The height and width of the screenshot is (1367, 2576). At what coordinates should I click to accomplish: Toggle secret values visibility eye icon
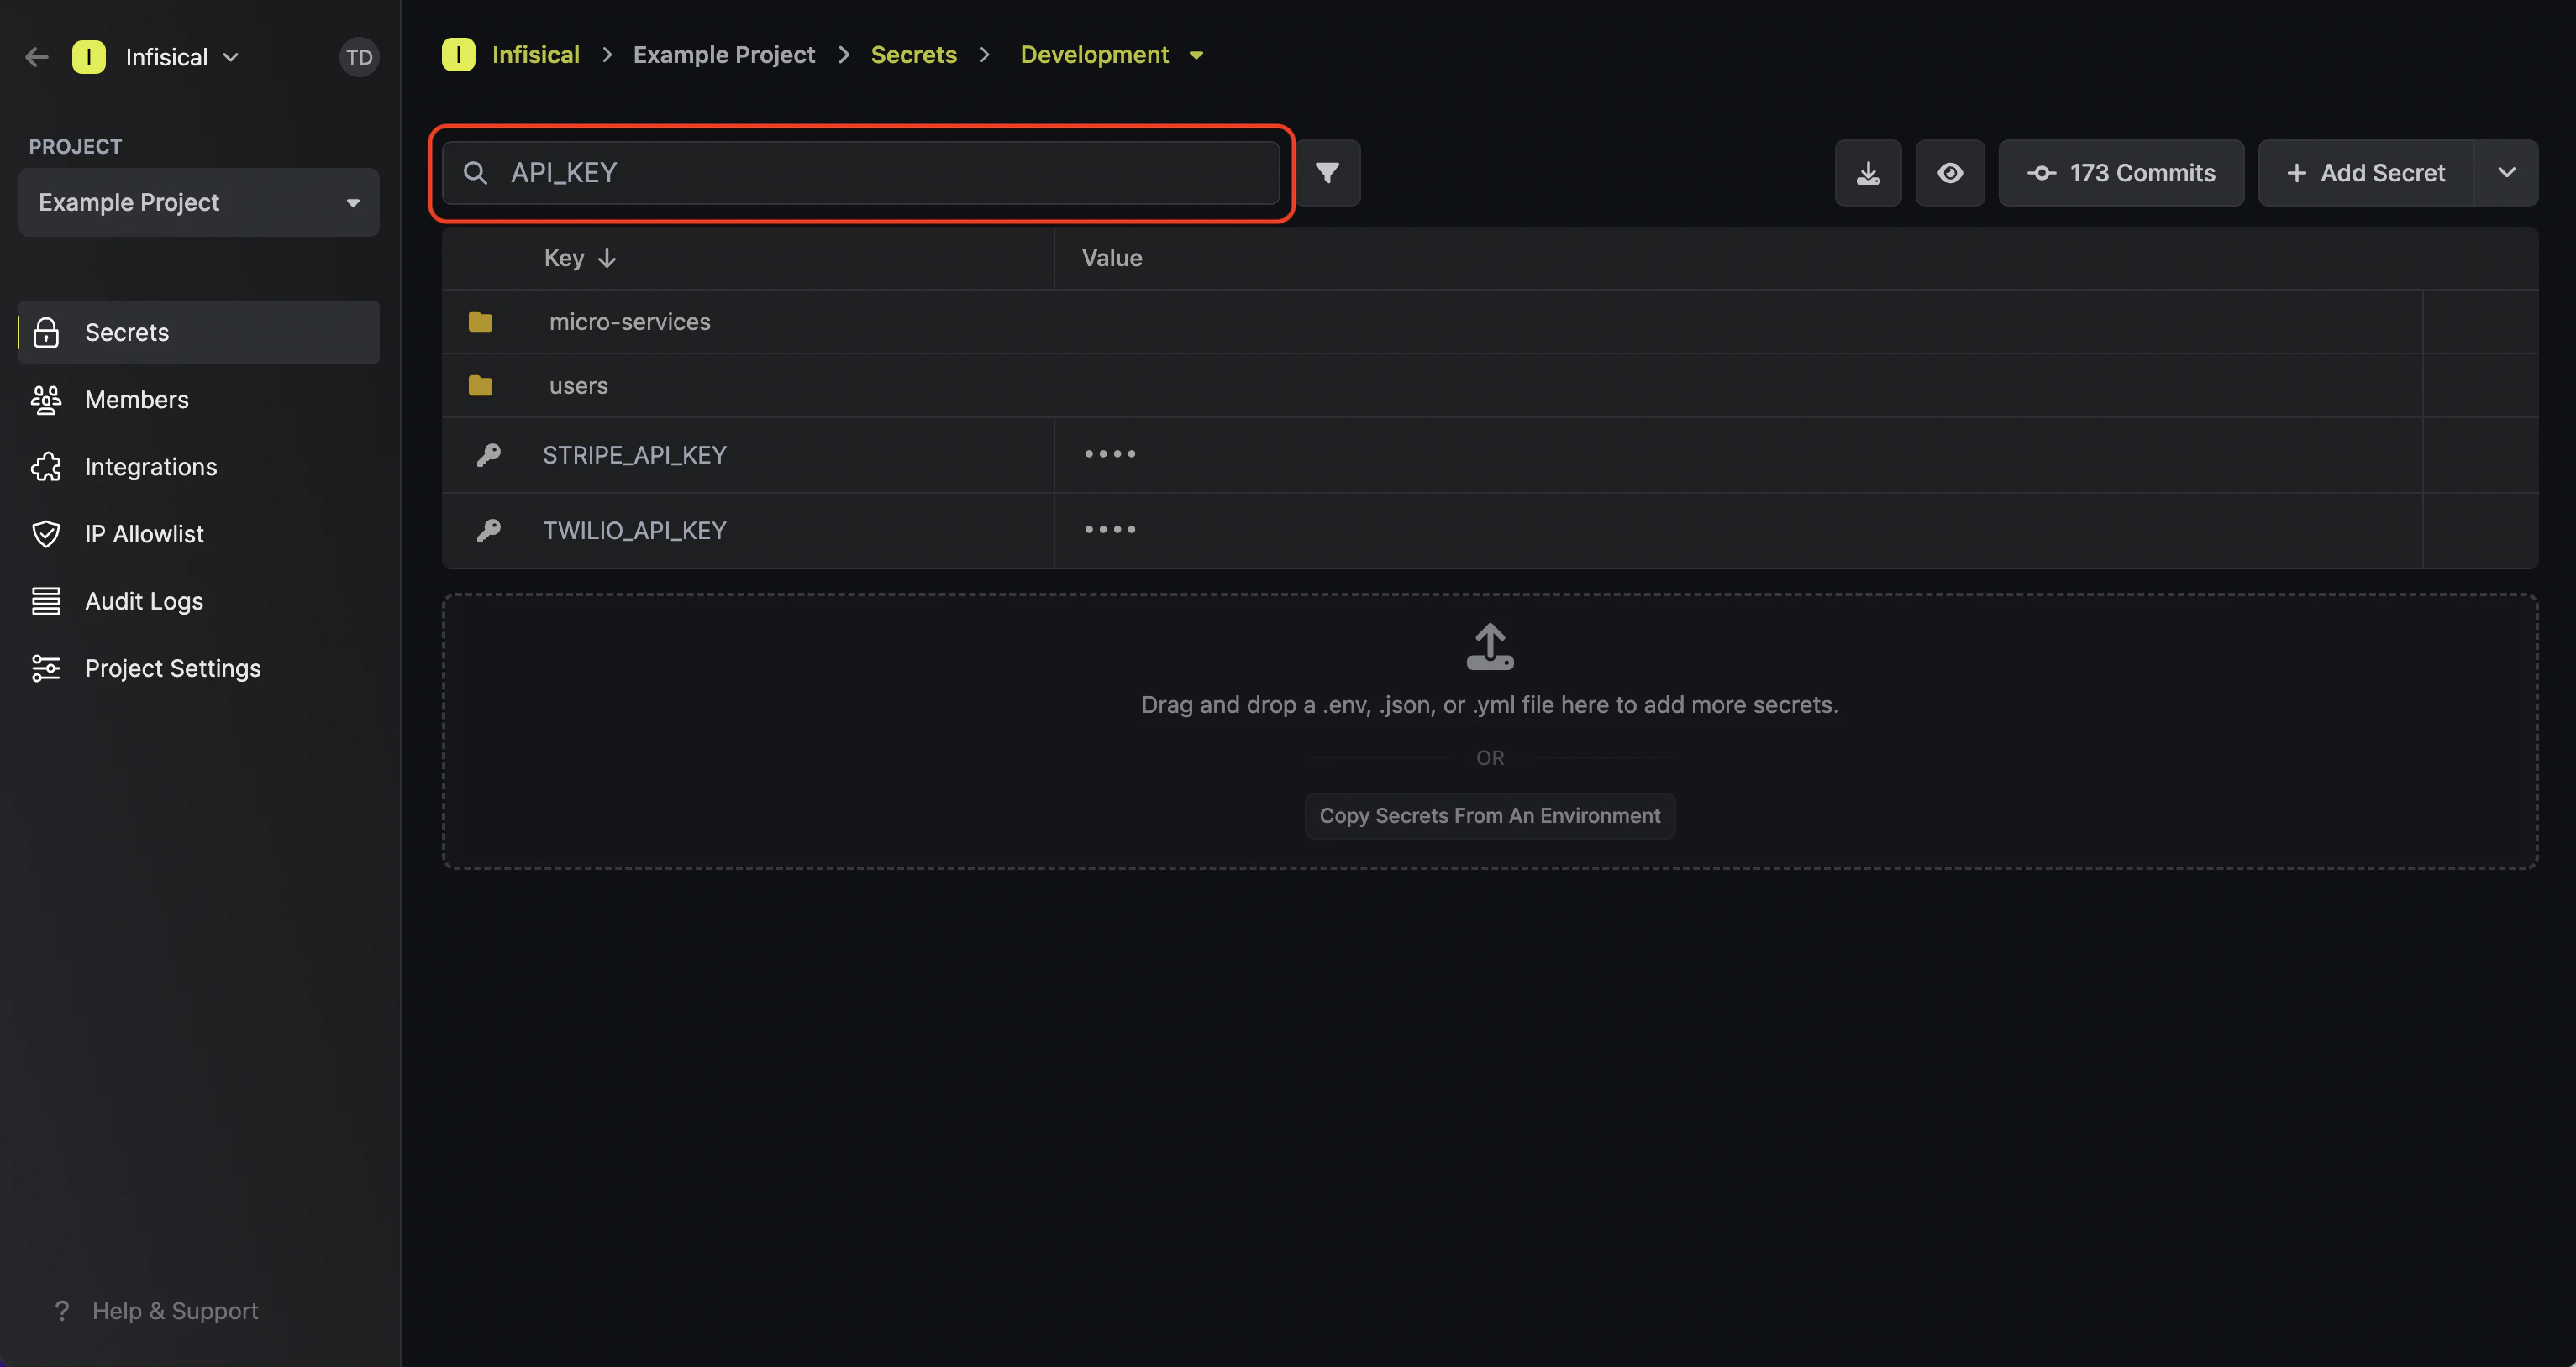(1950, 173)
